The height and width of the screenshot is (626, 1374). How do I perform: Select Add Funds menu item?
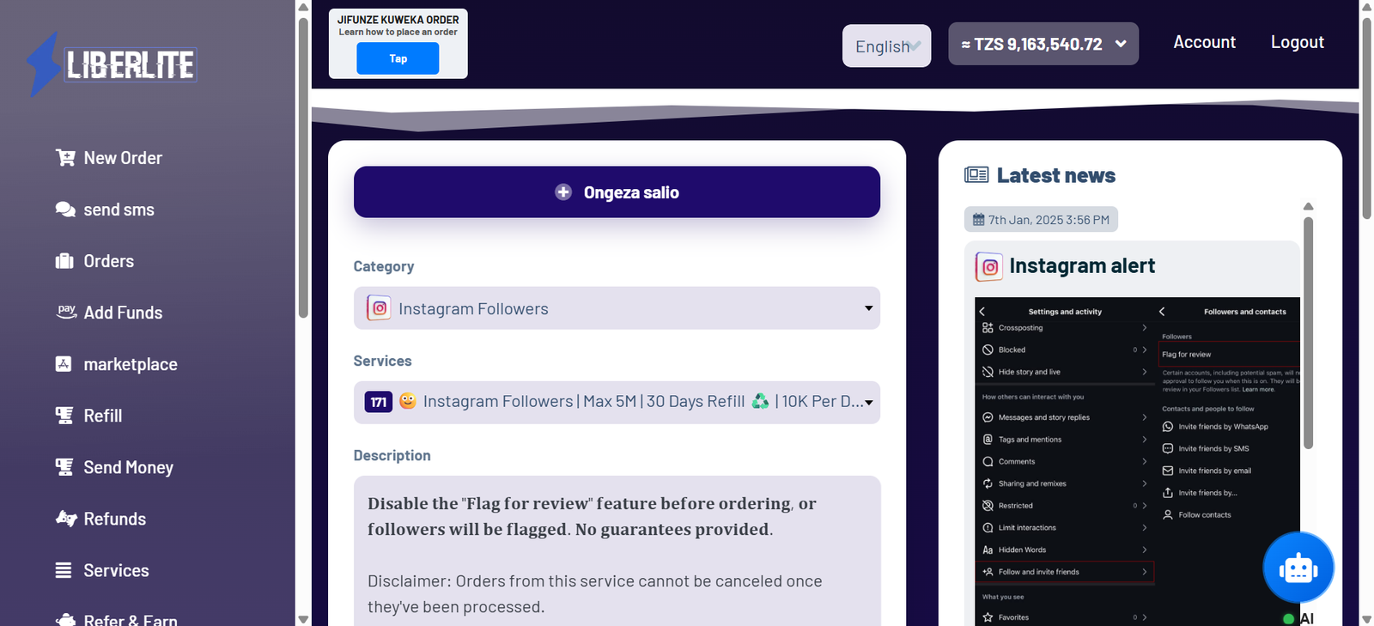pyautogui.click(x=123, y=313)
